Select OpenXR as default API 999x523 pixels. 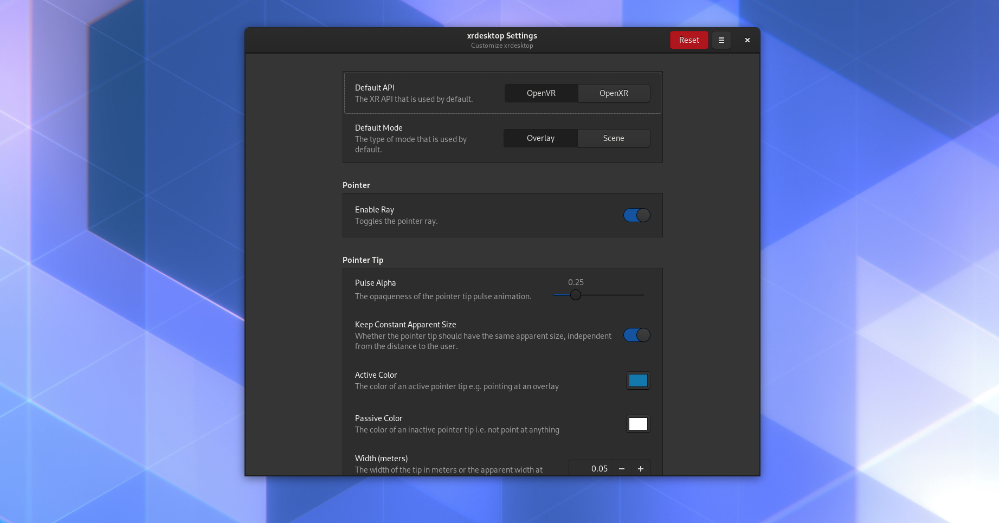[x=614, y=93]
